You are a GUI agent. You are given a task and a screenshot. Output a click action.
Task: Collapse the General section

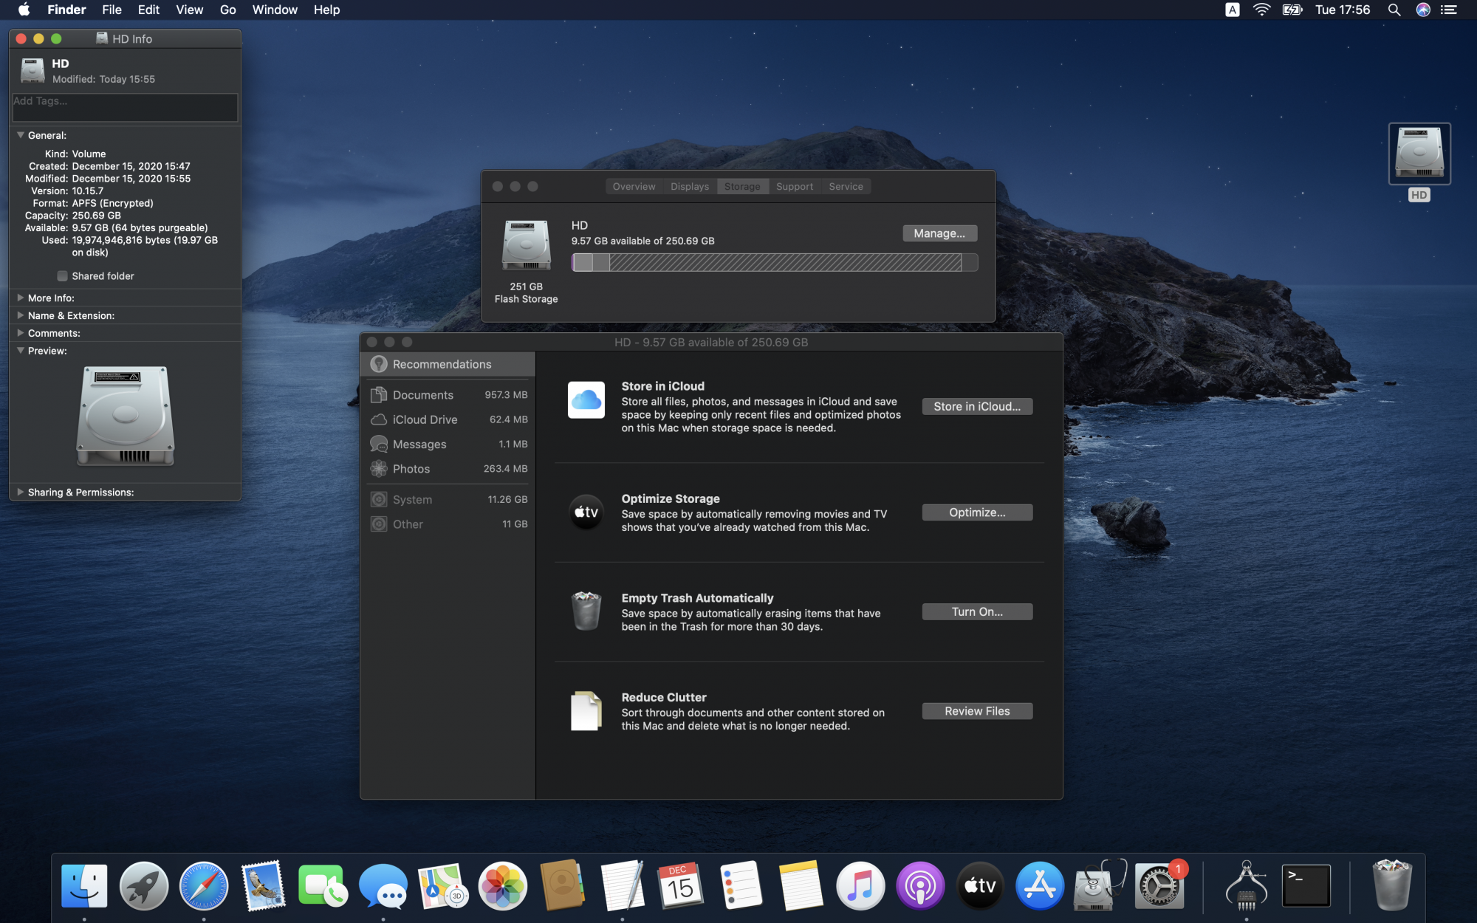[21, 135]
